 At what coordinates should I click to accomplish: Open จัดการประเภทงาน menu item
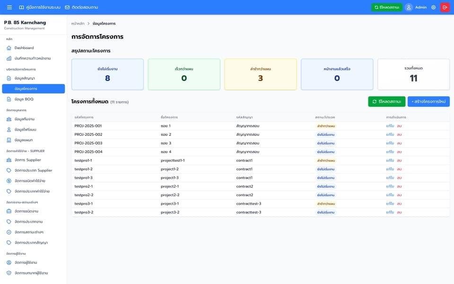pyautogui.click(x=33, y=222)
